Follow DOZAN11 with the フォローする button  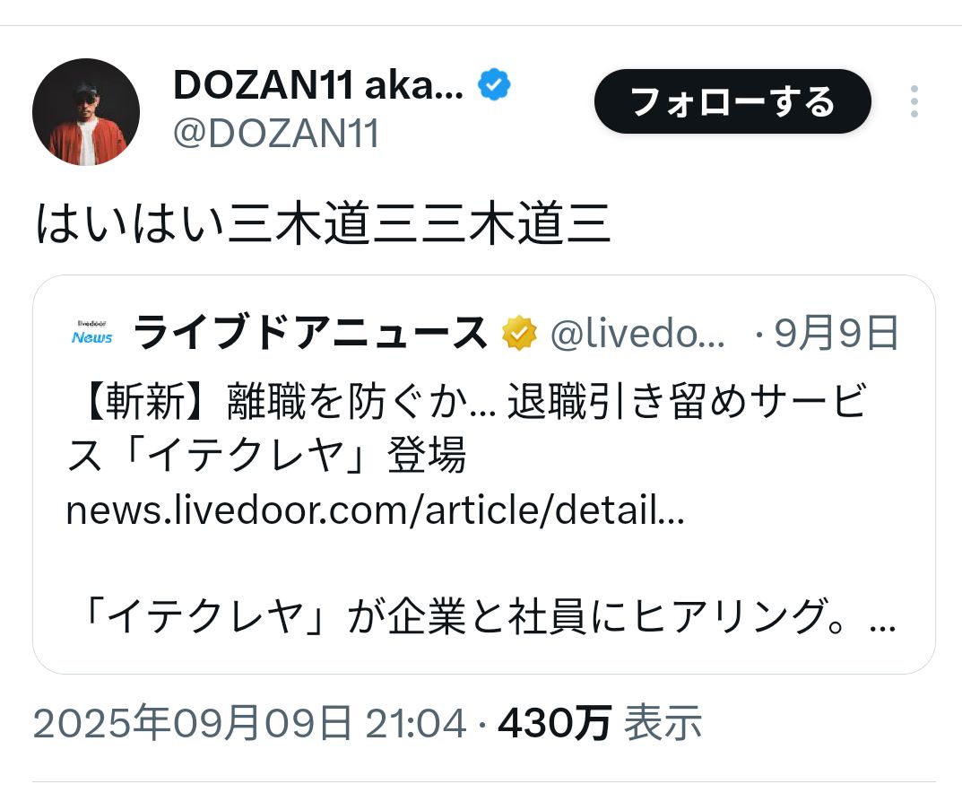[x=732, y=101]
